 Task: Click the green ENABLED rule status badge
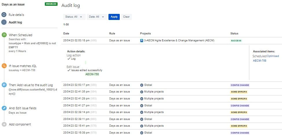[x=51, y=4]
